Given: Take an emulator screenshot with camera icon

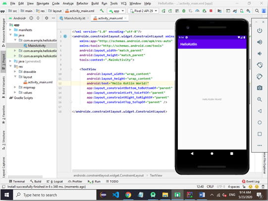Looking at the screenshot, I should coord(260,88).
